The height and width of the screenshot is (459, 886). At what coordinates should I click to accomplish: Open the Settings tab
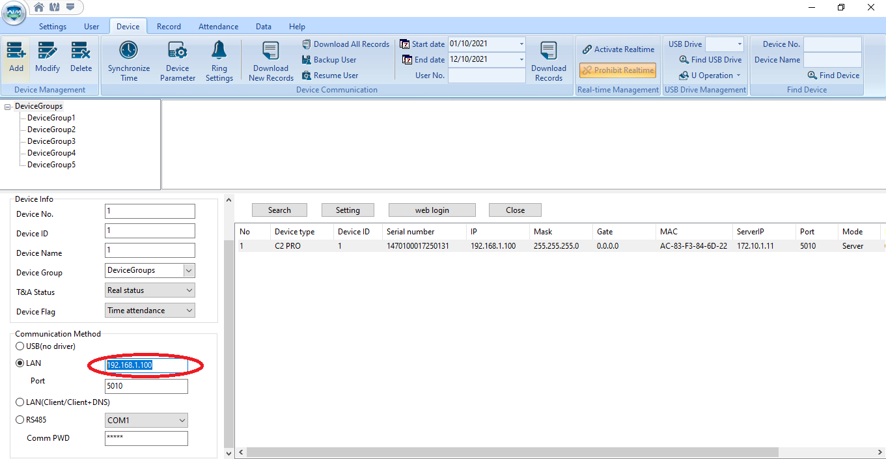53,27
